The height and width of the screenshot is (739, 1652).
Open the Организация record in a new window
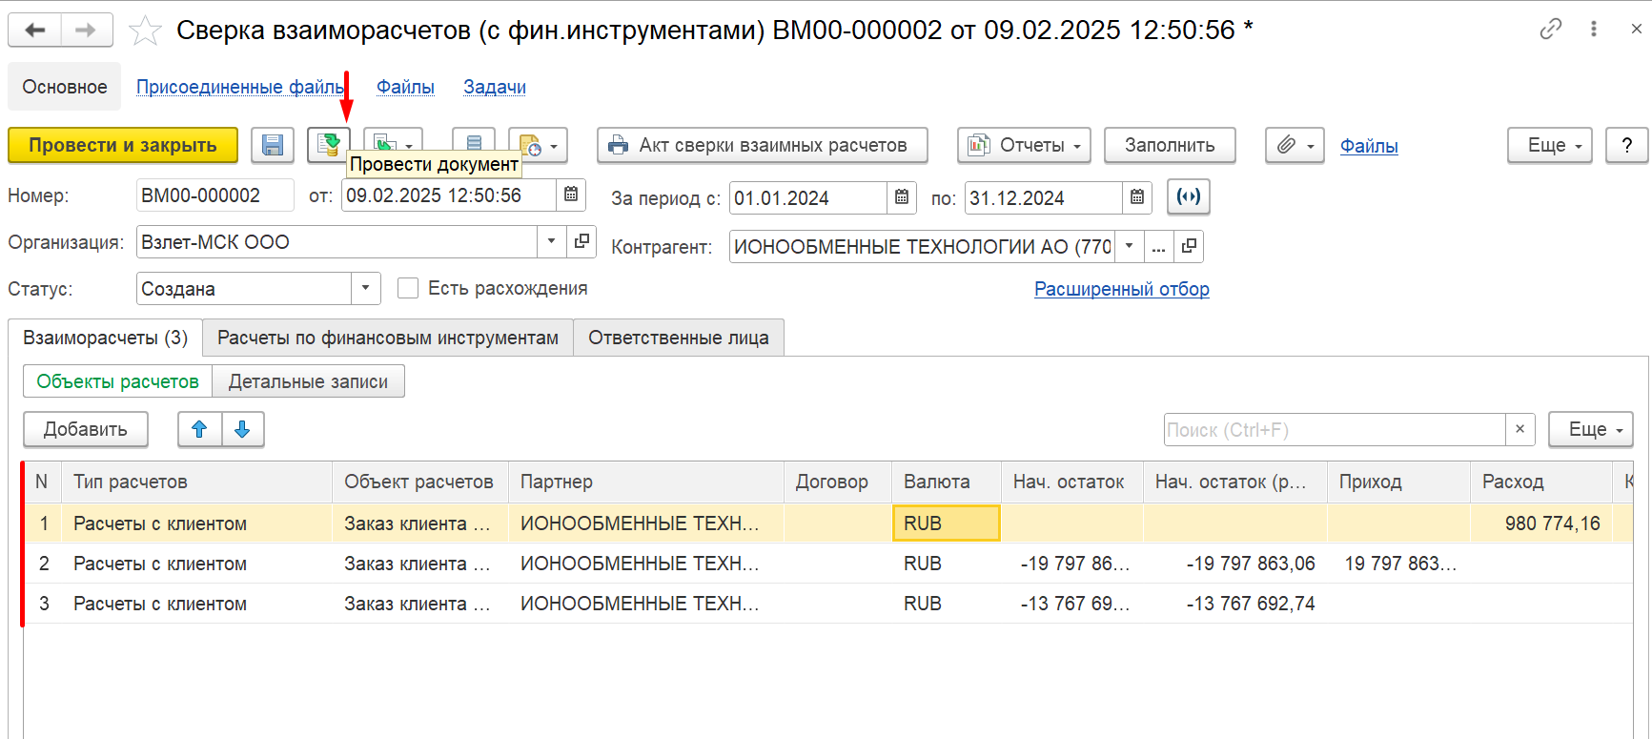pos(581,241)
